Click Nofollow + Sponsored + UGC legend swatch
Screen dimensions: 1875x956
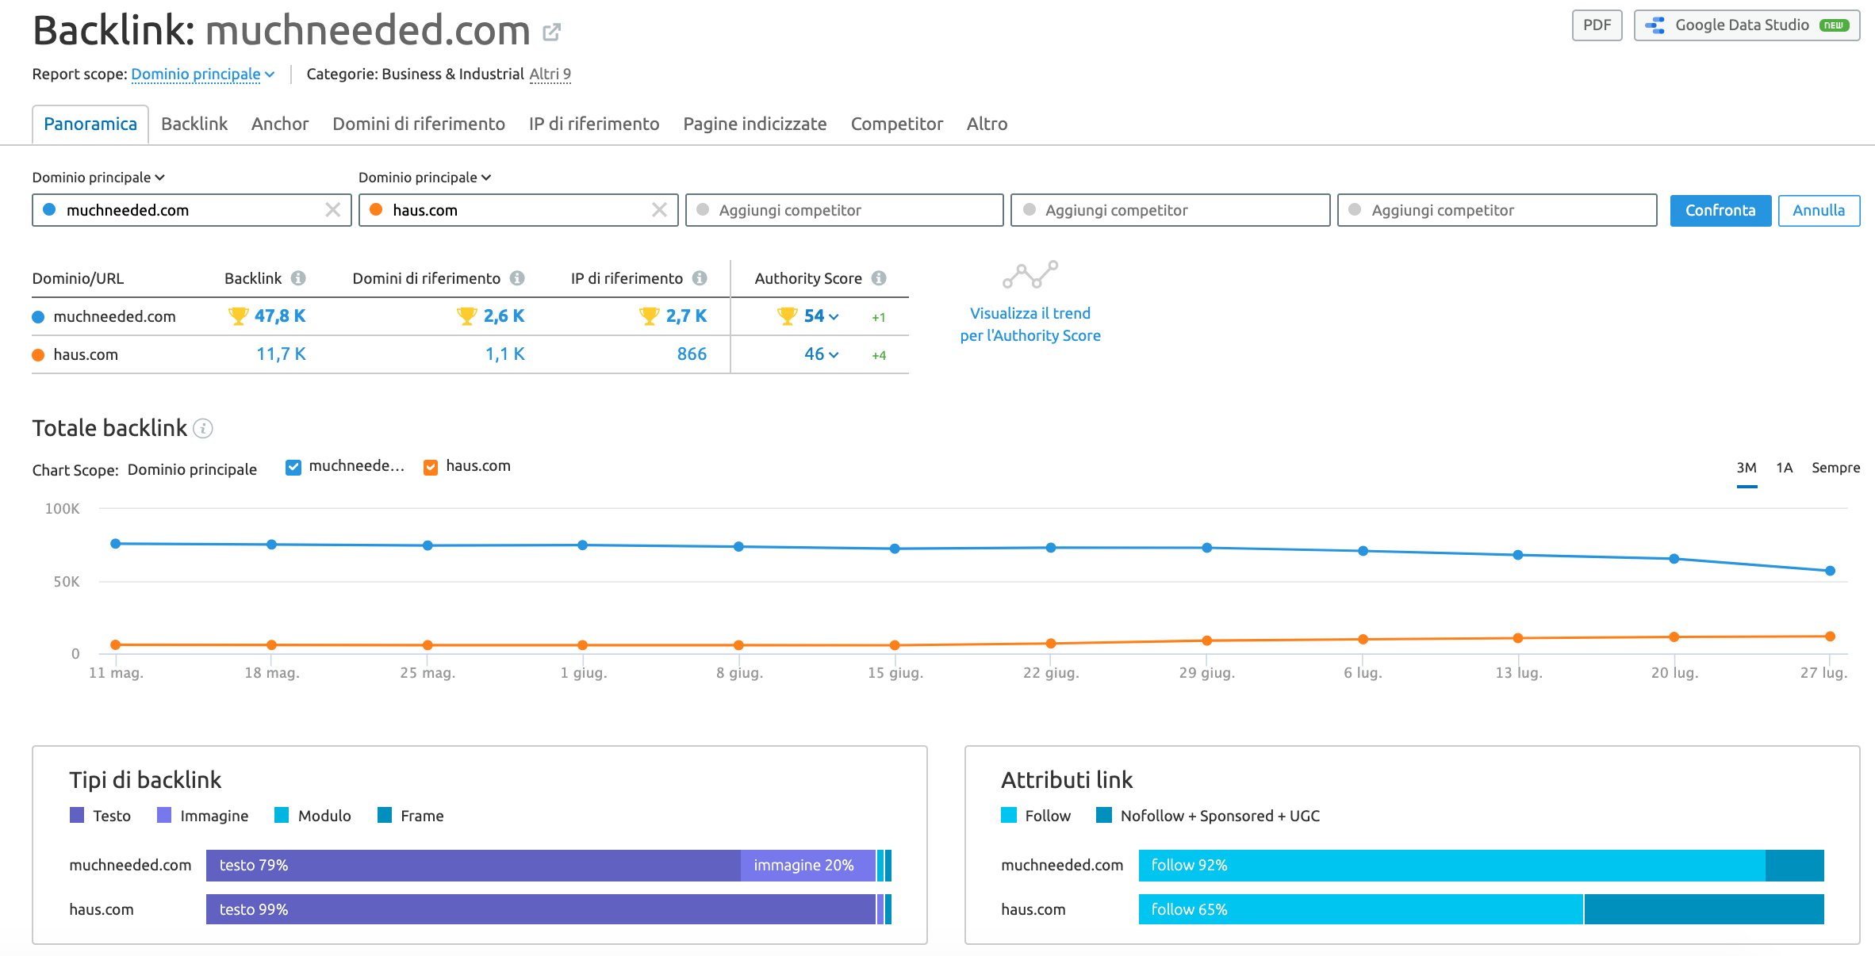[1104, 816]
